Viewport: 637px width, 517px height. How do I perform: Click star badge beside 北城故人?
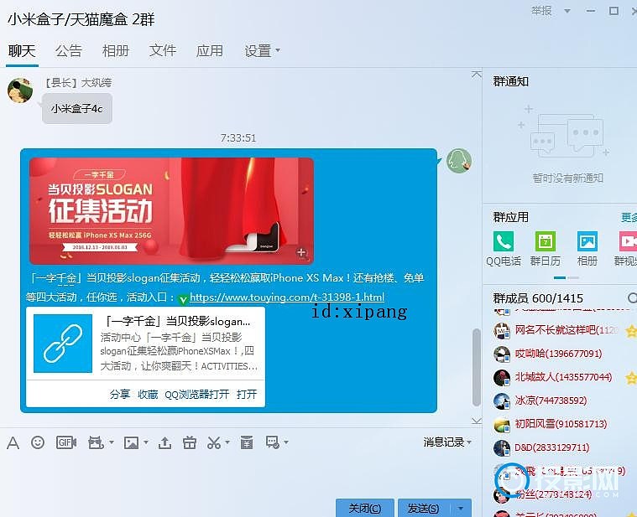pos(631,378)
